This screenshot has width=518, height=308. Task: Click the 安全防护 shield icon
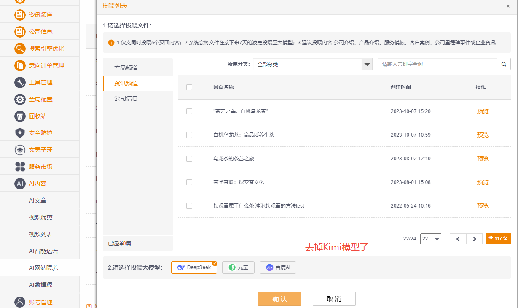click(x=20, y=132)
